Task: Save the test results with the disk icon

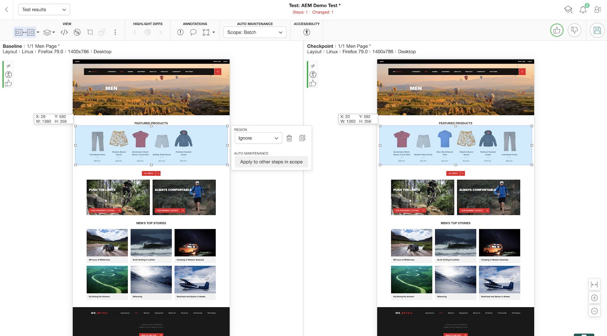Action: pyautogui.click(x=597, y=31)
